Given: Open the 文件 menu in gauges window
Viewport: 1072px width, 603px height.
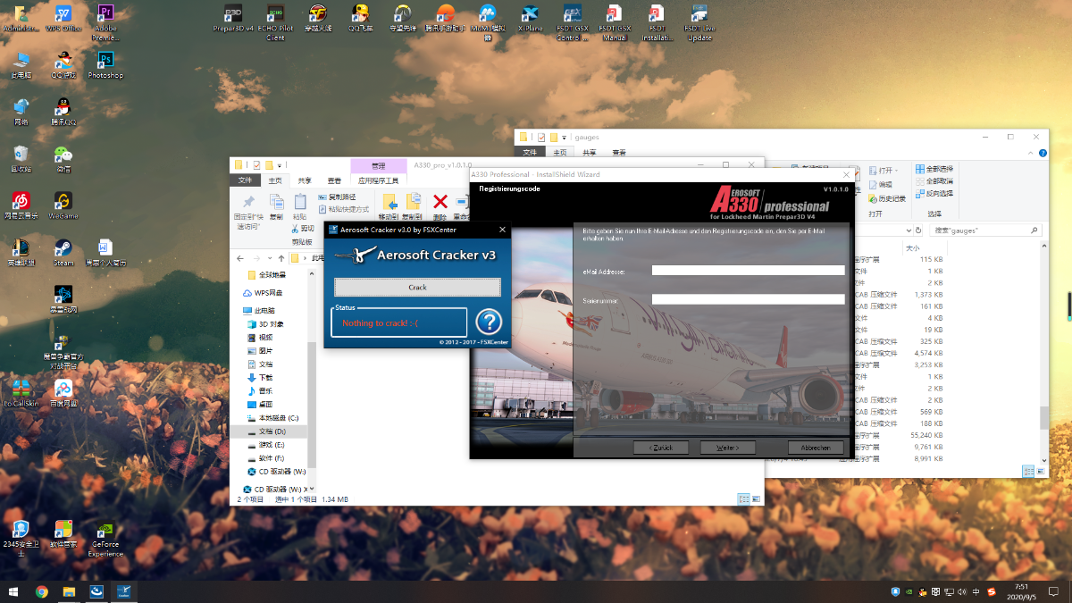Looking at the screenshot, I should pyautogui.click(x=530, y=152).
